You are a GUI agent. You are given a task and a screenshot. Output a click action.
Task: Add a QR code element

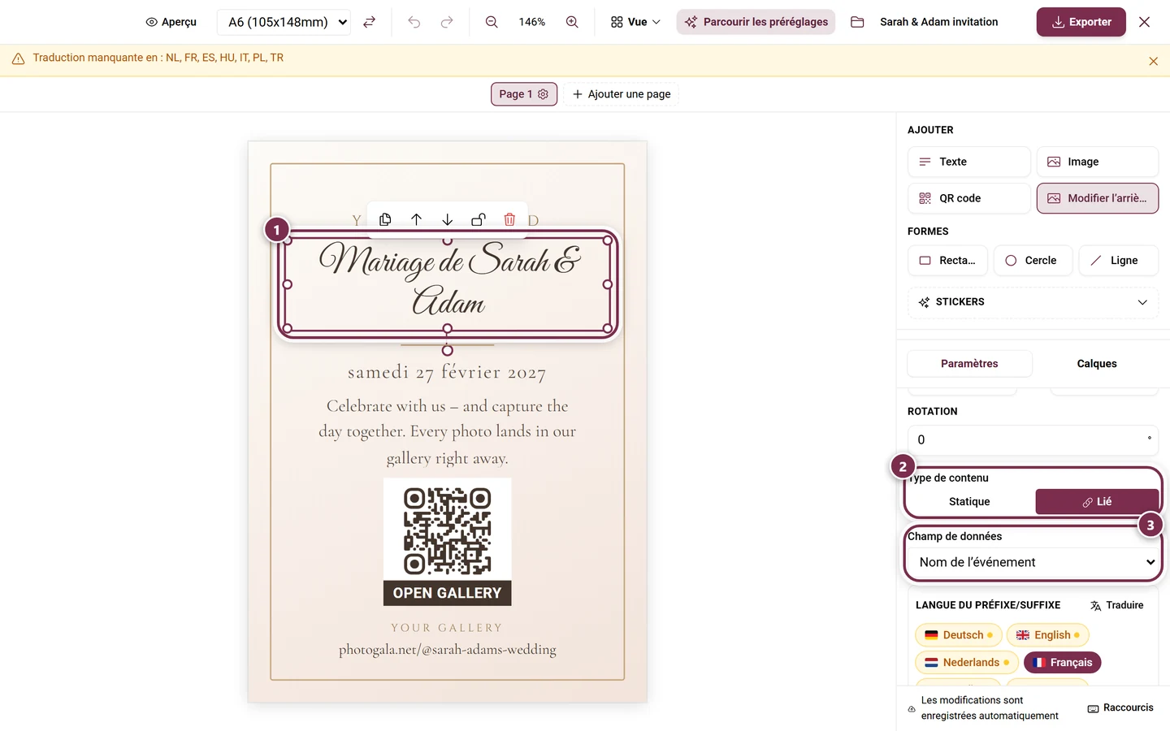tap(968, 198)
